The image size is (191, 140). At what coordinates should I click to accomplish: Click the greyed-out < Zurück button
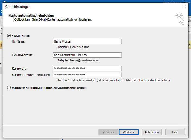click(108, 132)
